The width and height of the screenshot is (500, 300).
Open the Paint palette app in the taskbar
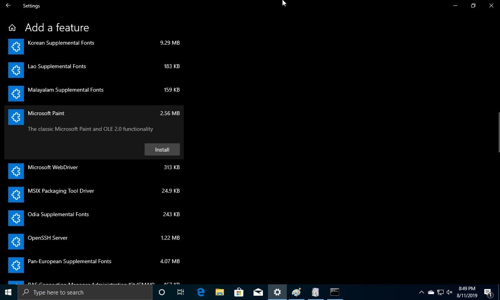[x=297, y=292]
